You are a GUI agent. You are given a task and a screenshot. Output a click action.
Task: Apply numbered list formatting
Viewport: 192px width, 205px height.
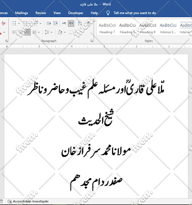pos(25,23)
